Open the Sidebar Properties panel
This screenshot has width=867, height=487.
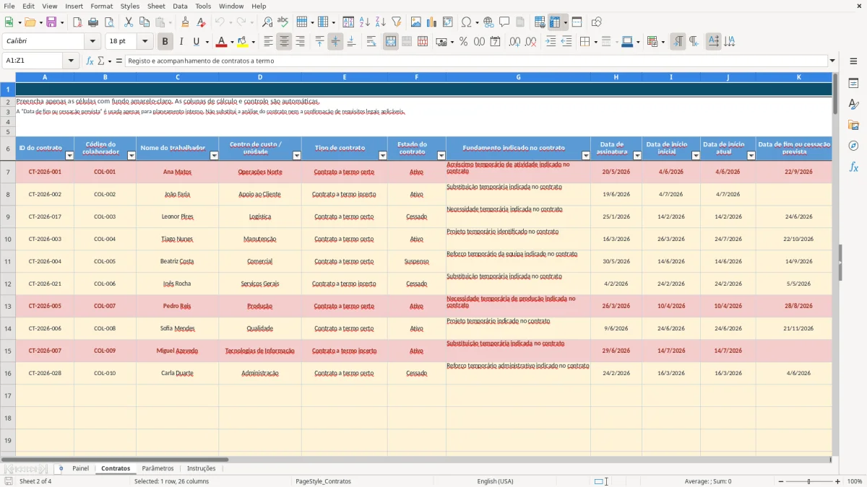tap(853, 83)
